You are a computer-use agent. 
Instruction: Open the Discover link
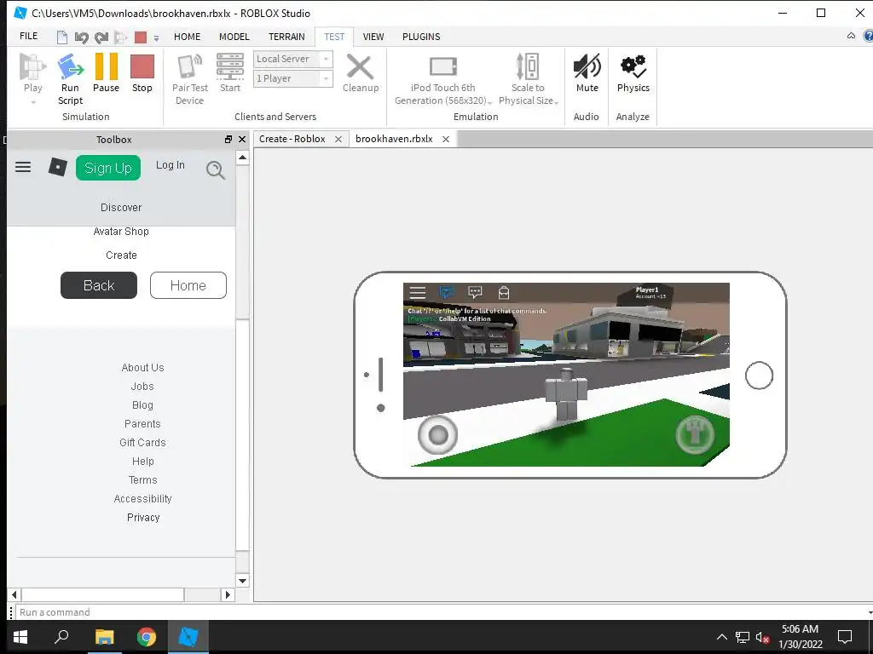click(121, 208)
